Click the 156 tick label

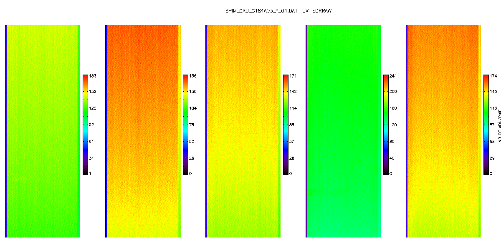pos(193,76)
